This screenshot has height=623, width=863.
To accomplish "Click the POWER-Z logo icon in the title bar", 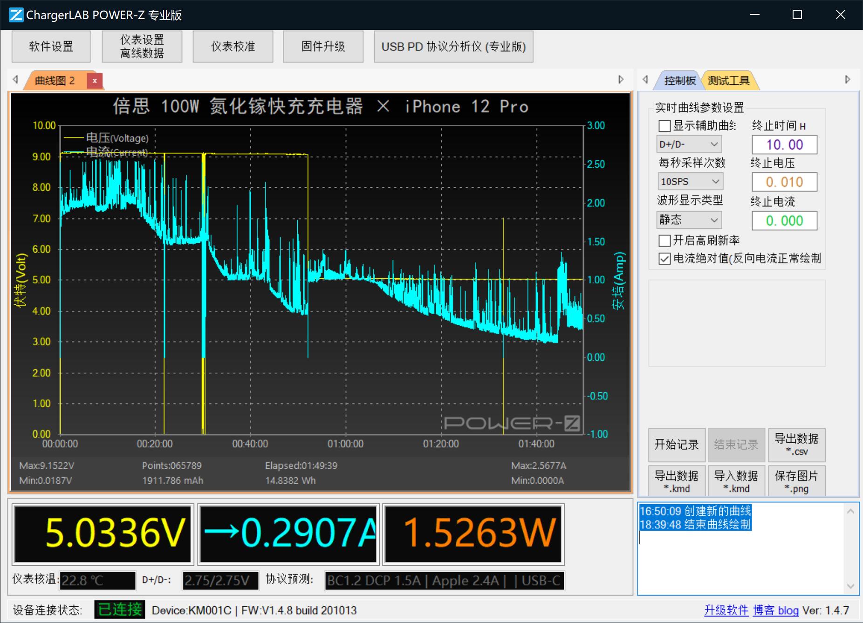I will click(x=15, y=14).
